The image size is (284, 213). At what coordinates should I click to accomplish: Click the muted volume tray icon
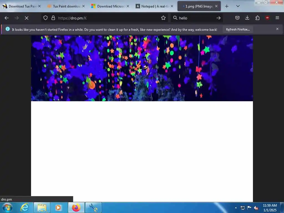point(256,208)
